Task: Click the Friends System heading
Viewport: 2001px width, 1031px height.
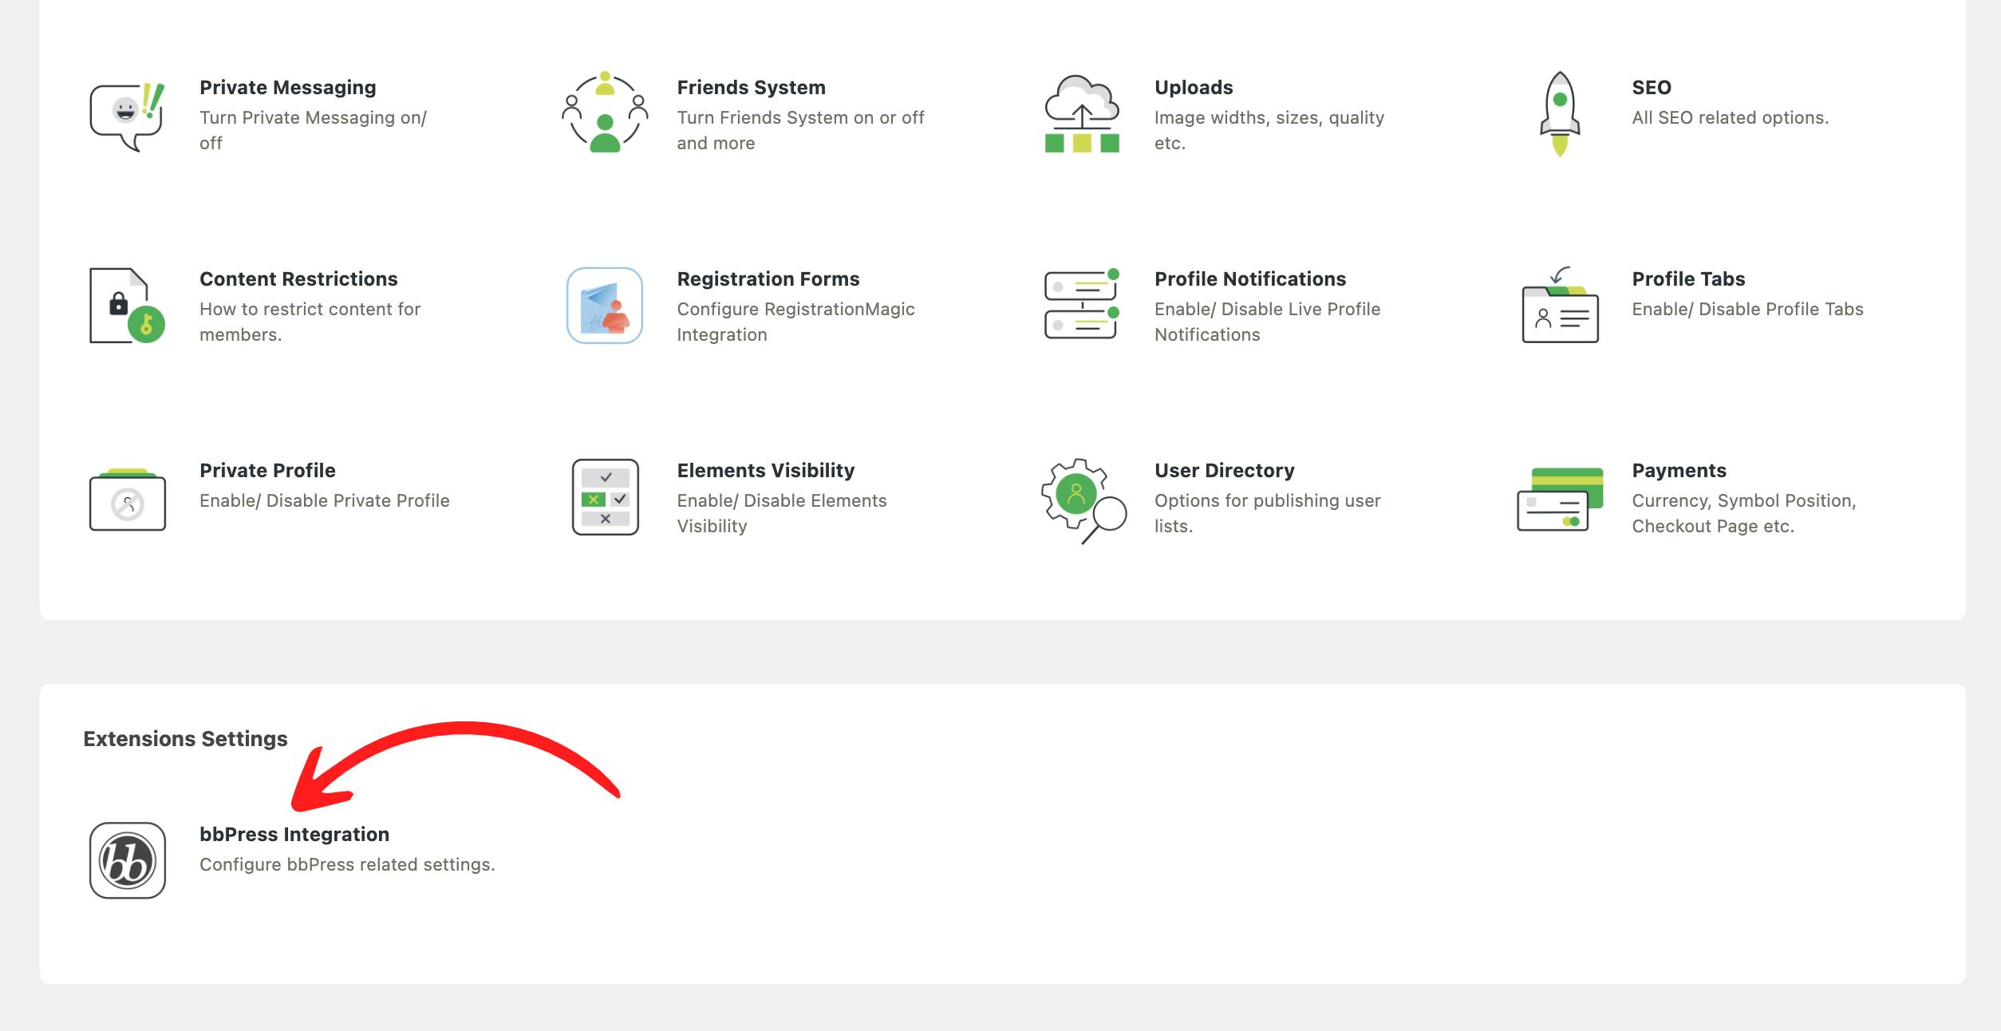Action: [751, 87]
